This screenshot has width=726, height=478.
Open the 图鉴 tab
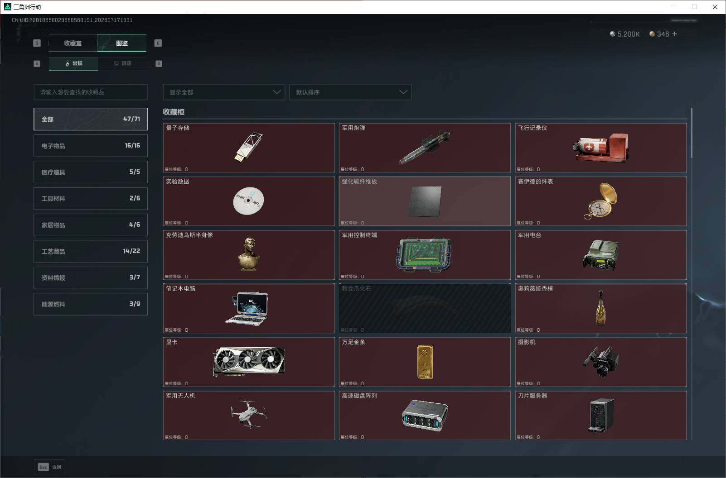click(122, 43)
